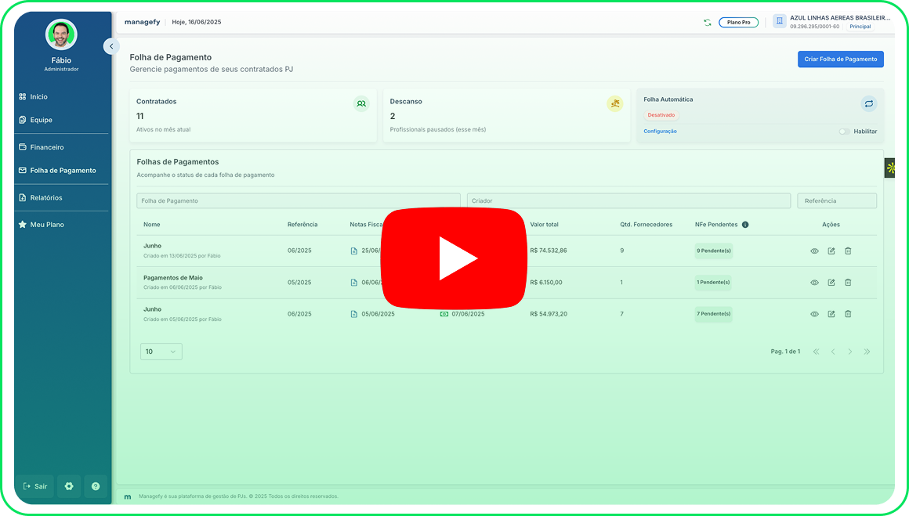909x516 pixels.
Task: Open the rows-per-page dropdown showing 10
Action: coord(161,352)
